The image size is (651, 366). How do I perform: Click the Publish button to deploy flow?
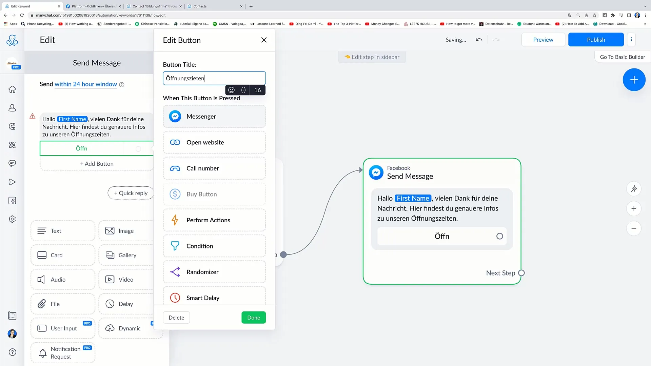tap(596, 39)
